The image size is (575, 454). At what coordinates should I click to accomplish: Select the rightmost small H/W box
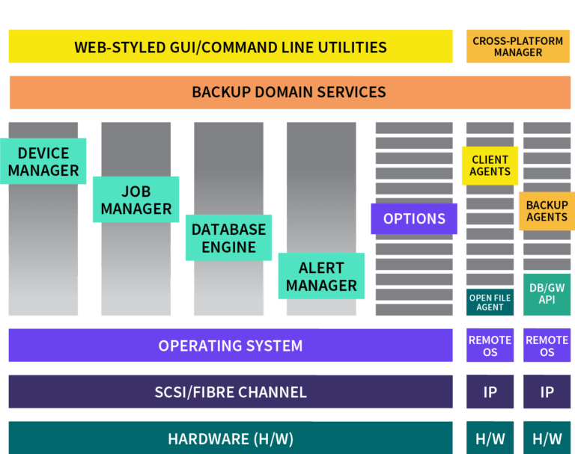[547, 438]
